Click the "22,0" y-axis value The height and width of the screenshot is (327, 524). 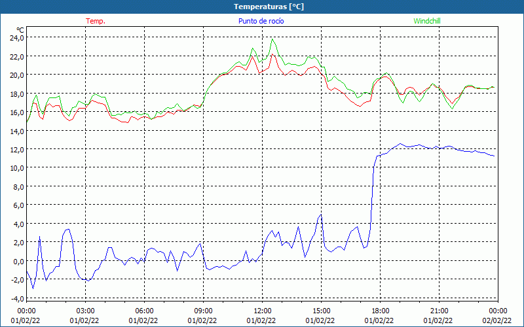click(17, 56)
